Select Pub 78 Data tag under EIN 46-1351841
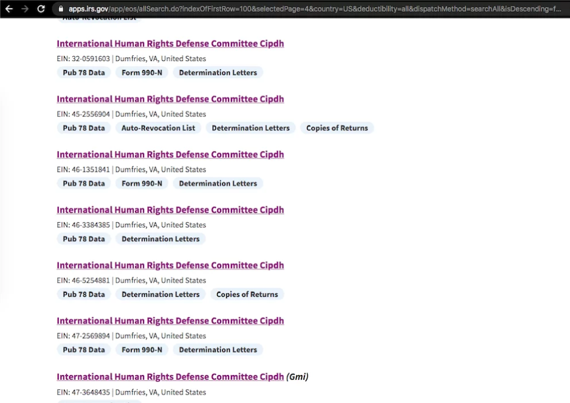570x403 pixels. coord(84,184)
